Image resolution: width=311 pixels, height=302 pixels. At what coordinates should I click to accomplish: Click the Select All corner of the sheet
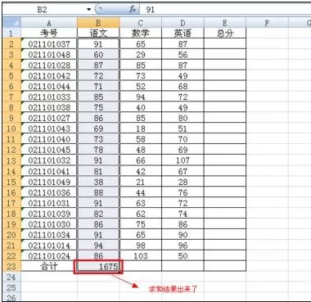pos(11,22)
